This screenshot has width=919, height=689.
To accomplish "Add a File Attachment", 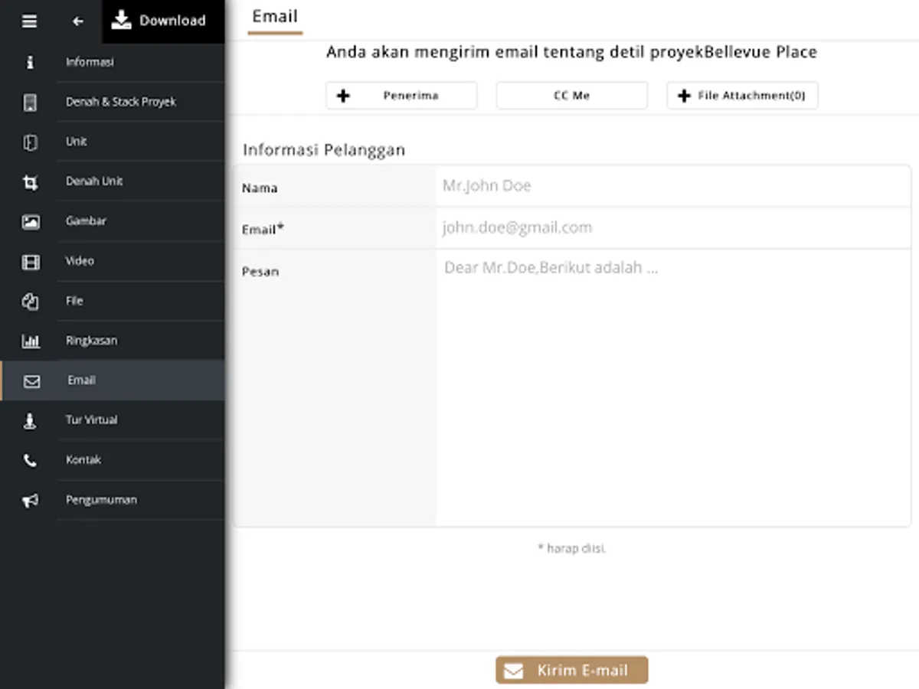I will 742,96.
